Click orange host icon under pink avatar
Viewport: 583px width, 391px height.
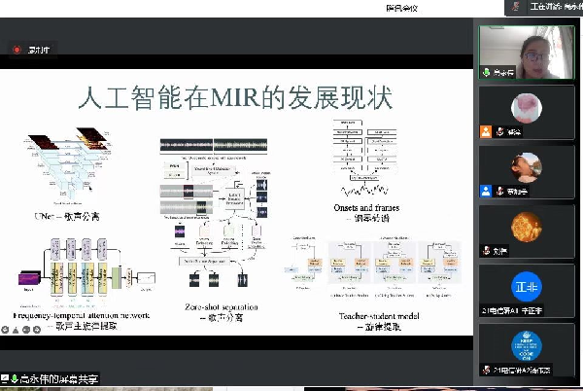pyautogui.click(x=486, y=131)
